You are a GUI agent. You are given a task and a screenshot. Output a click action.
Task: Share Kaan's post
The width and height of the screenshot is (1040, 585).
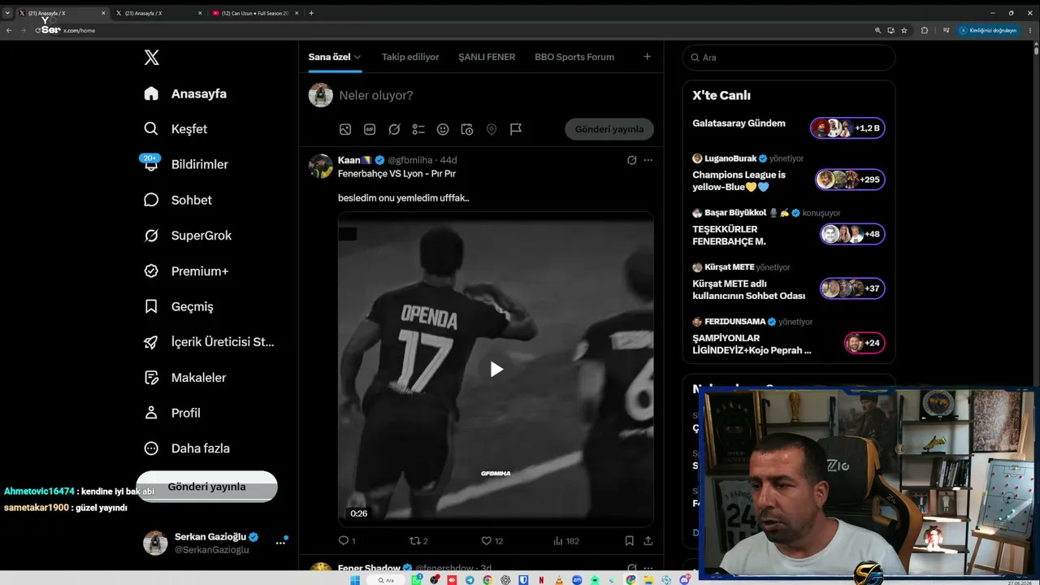pyautogui.click(x=648, y=540)
